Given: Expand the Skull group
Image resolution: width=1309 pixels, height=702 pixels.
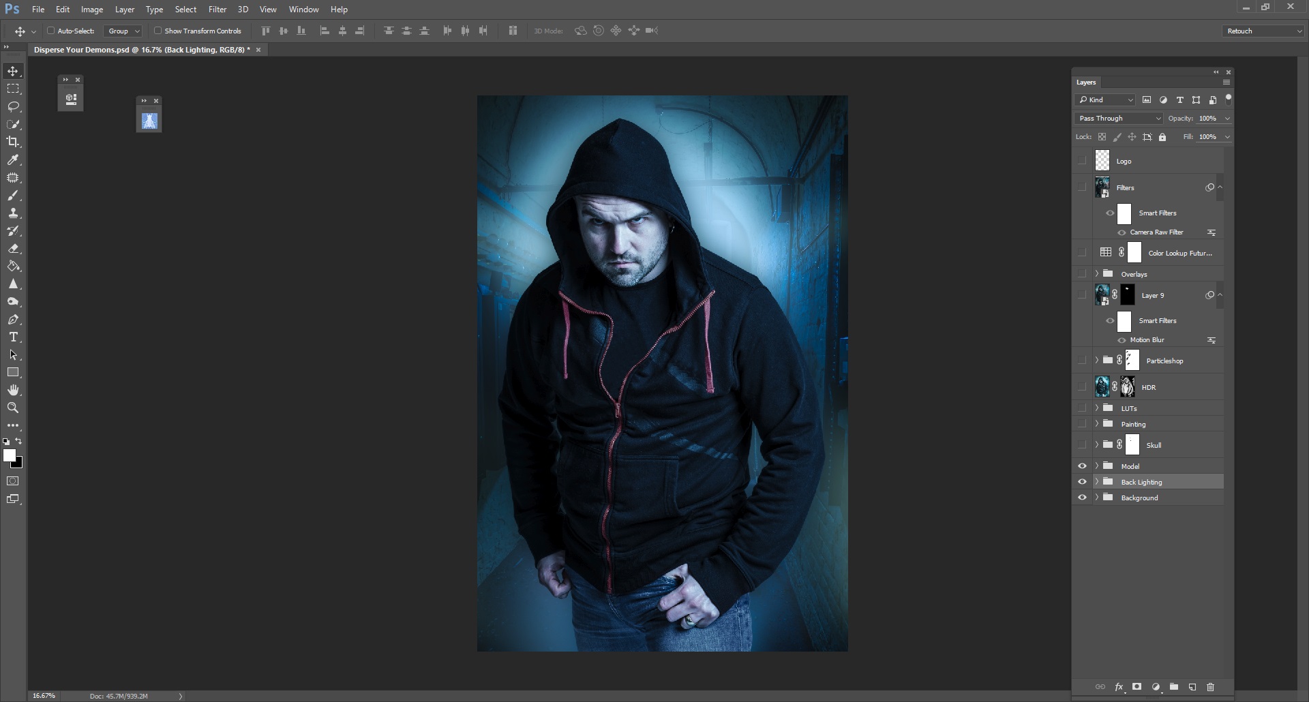Looking at the screenshot, I should click(x=1097, y=444).
